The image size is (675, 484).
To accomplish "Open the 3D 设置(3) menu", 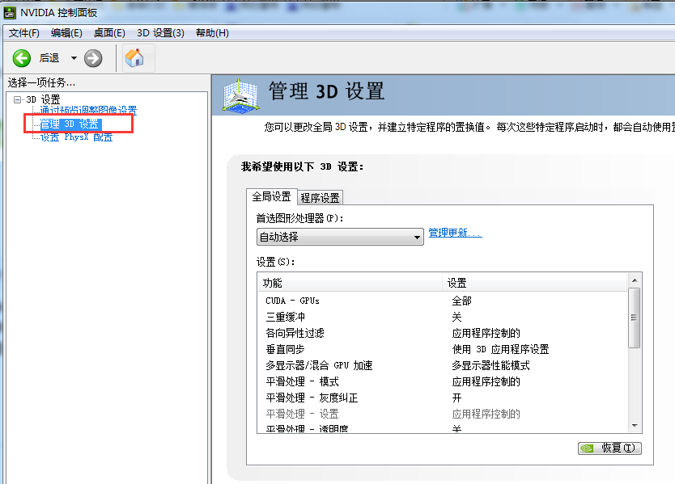I will coord(160,33).
